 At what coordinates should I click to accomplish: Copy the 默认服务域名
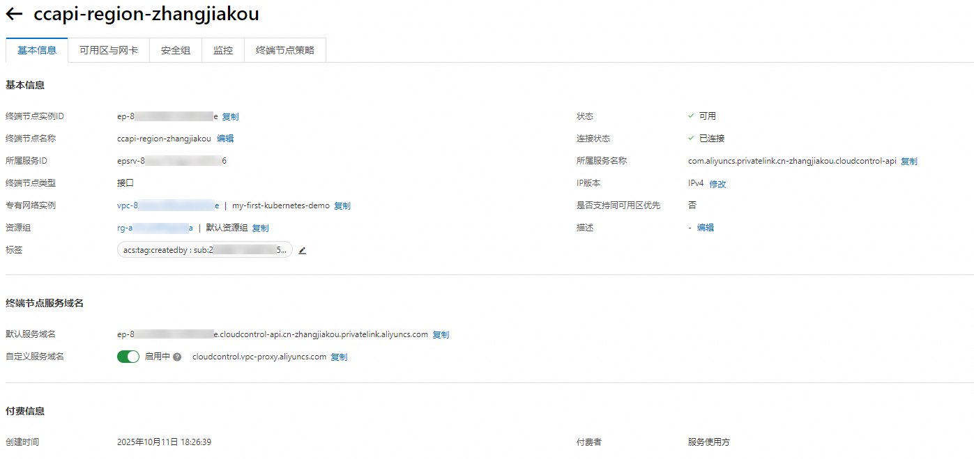click(441, 335)
